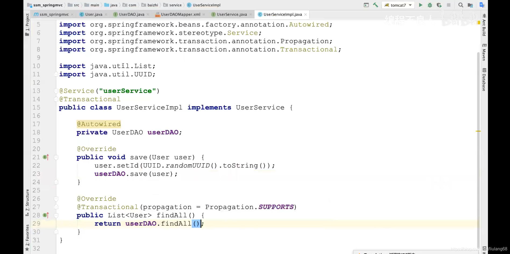Screen dimensions: 510x254
Task: Open the Database tool window
Action: (484, 80)
